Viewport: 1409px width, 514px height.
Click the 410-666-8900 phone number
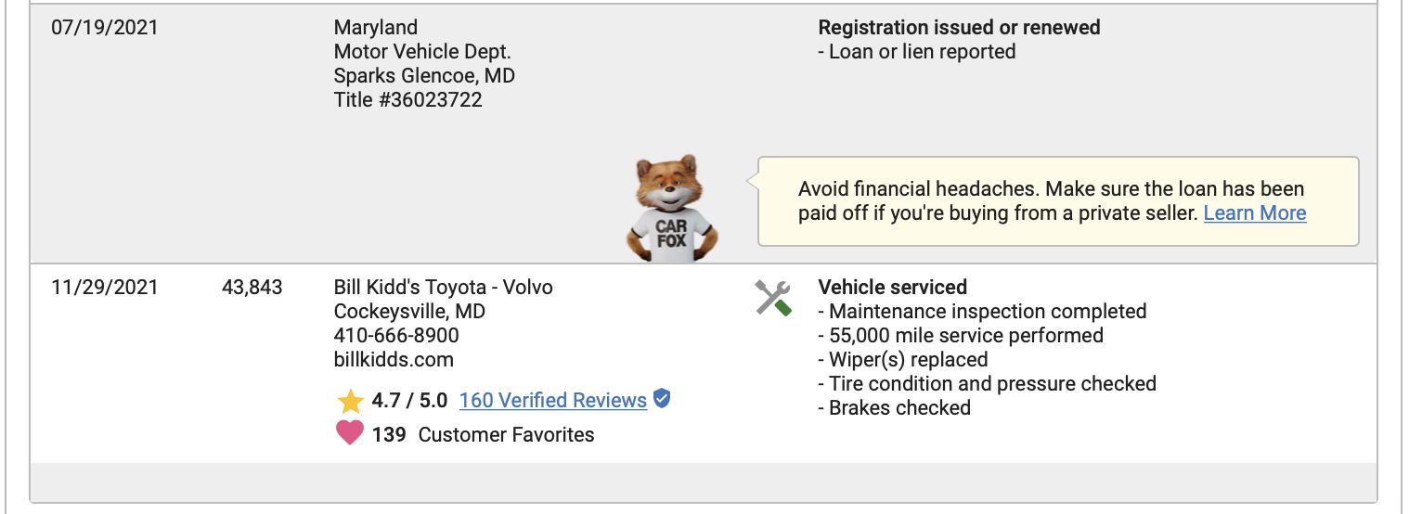pos(396,336)
